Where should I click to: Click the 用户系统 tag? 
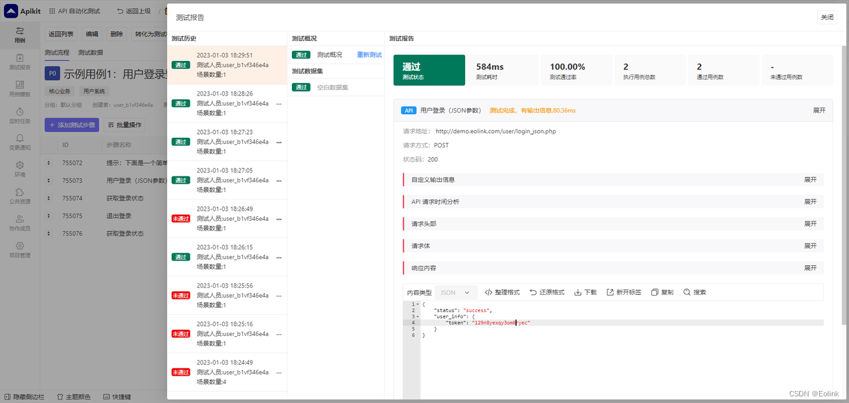94,91
